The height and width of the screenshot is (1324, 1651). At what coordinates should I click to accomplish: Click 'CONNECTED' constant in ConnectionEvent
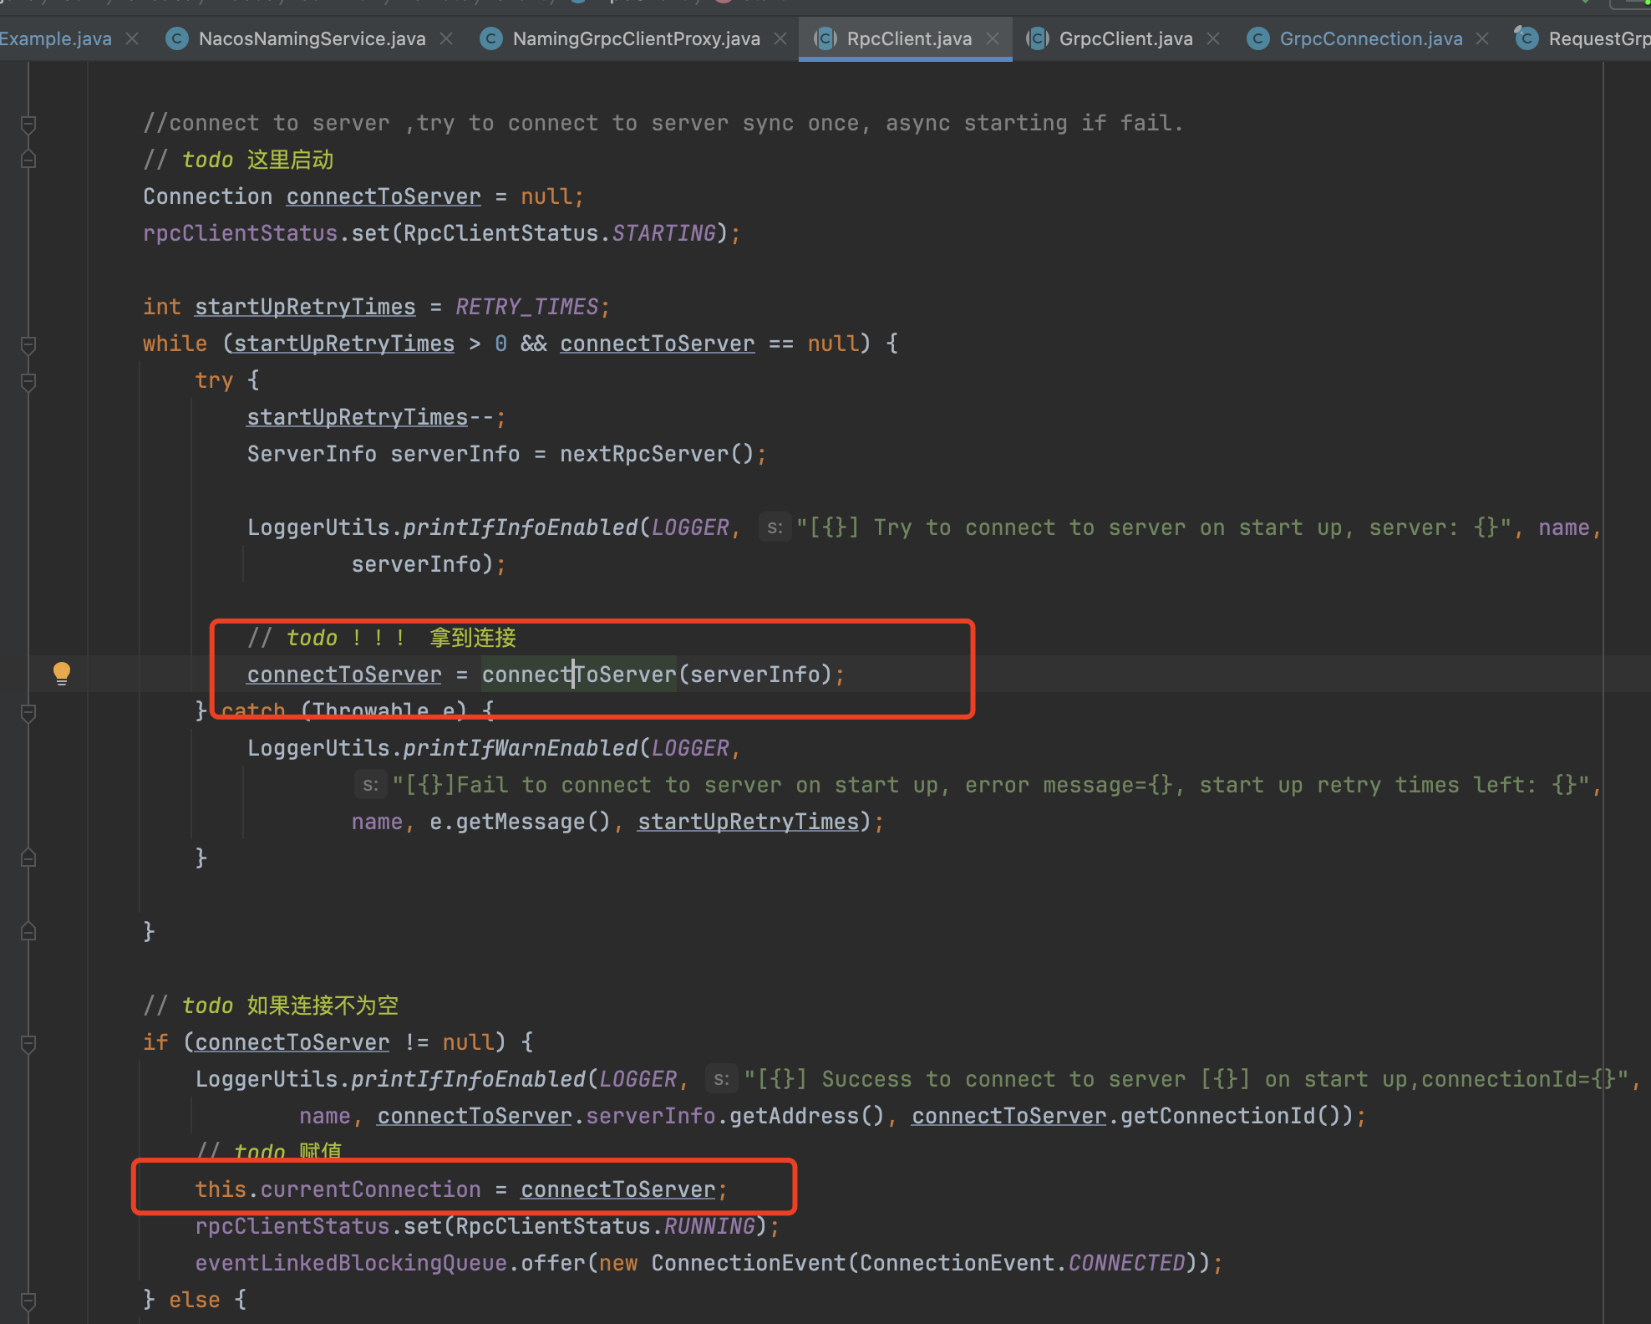pos(1127,1263)
